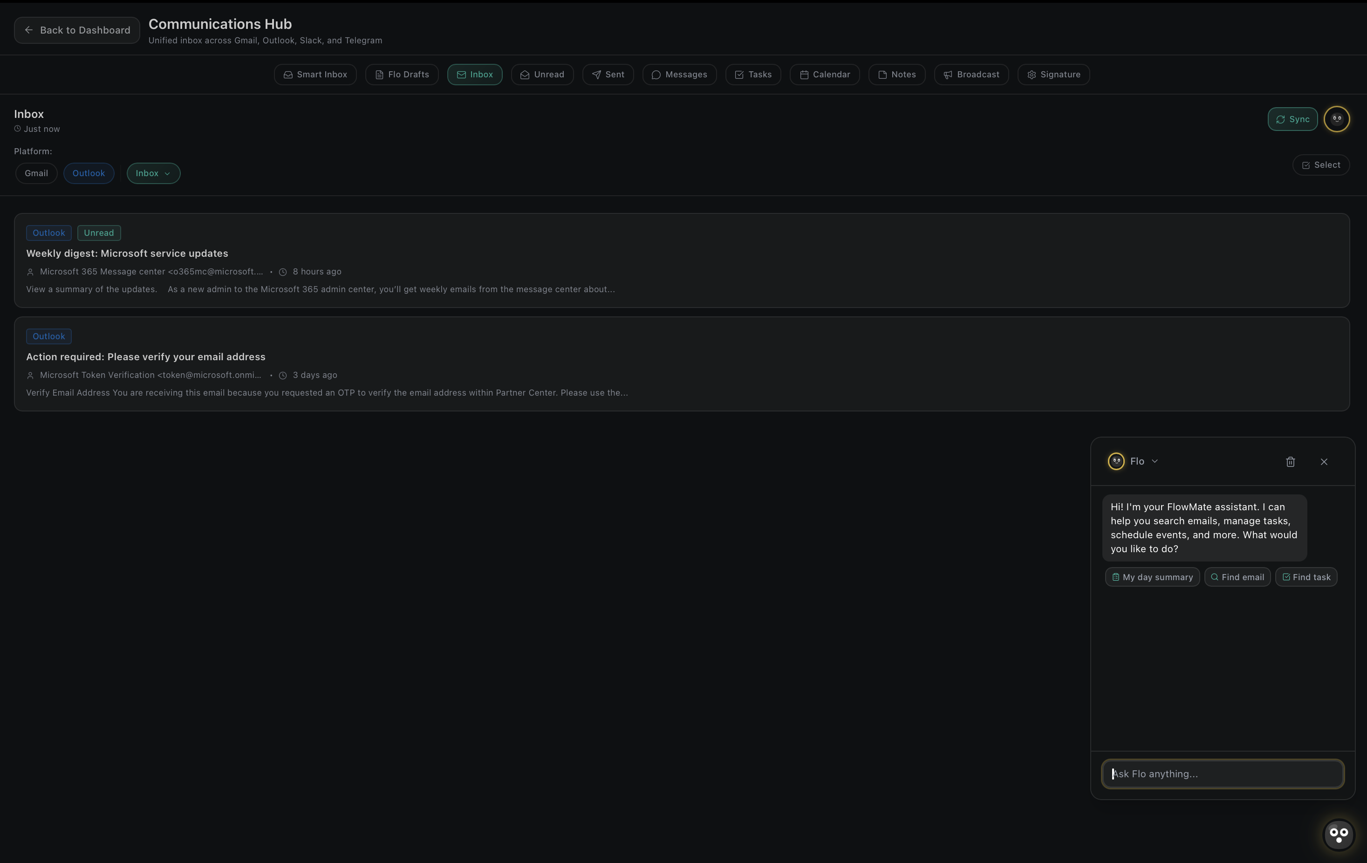Screen dimensions: 1367x863
Task: Click Back to Dashboard
Action: (x=76, y=29)
